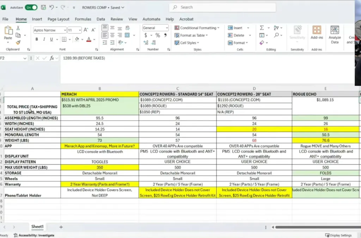361x238 pixels.
Task: Open the font name dropdown
Action: pyautogui.click(x=65, y=30)
